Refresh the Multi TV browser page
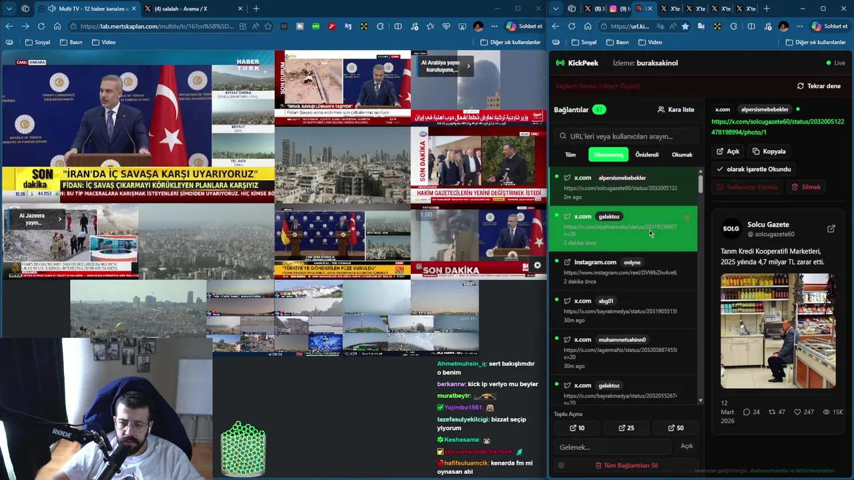 click(x=41, y=26)
